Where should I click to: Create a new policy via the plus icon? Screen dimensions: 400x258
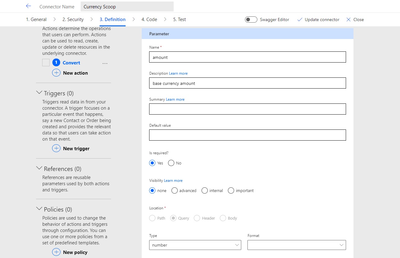56,252
